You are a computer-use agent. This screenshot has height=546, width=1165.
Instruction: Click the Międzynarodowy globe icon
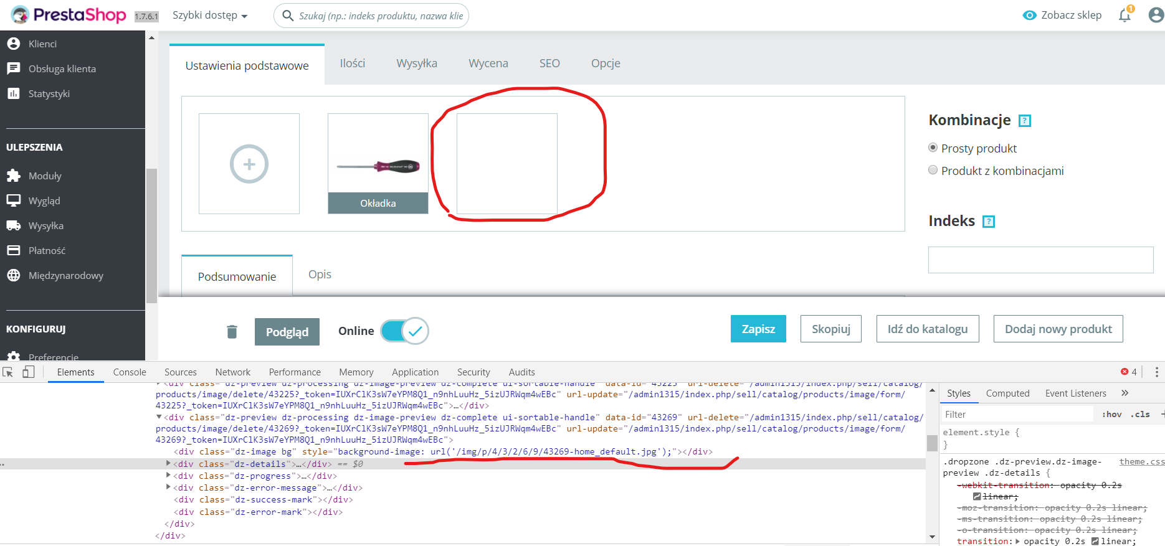(14, 275)
